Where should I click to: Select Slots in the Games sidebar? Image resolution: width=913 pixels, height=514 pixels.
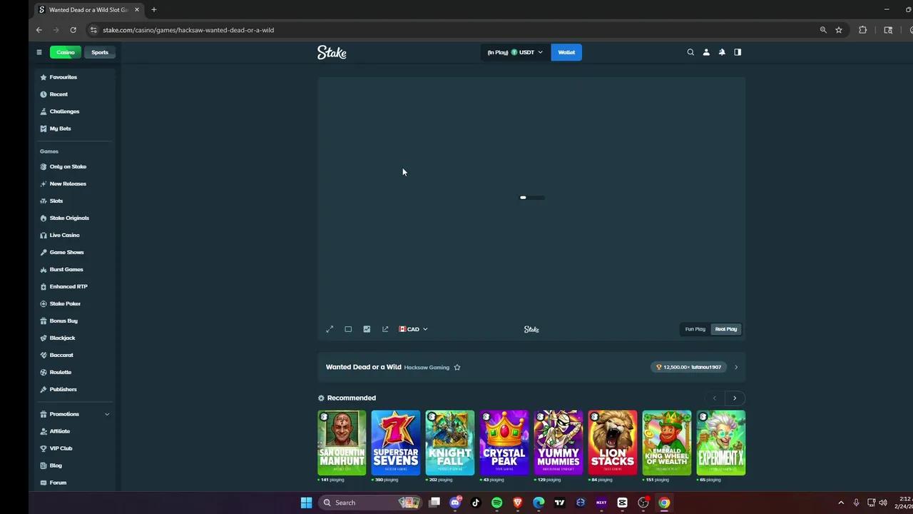point(56,201)
